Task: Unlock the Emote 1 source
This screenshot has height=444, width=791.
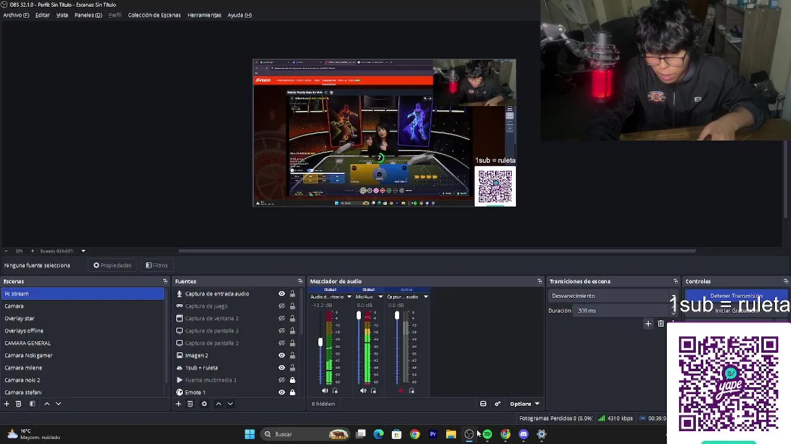Action: (292, 392)
